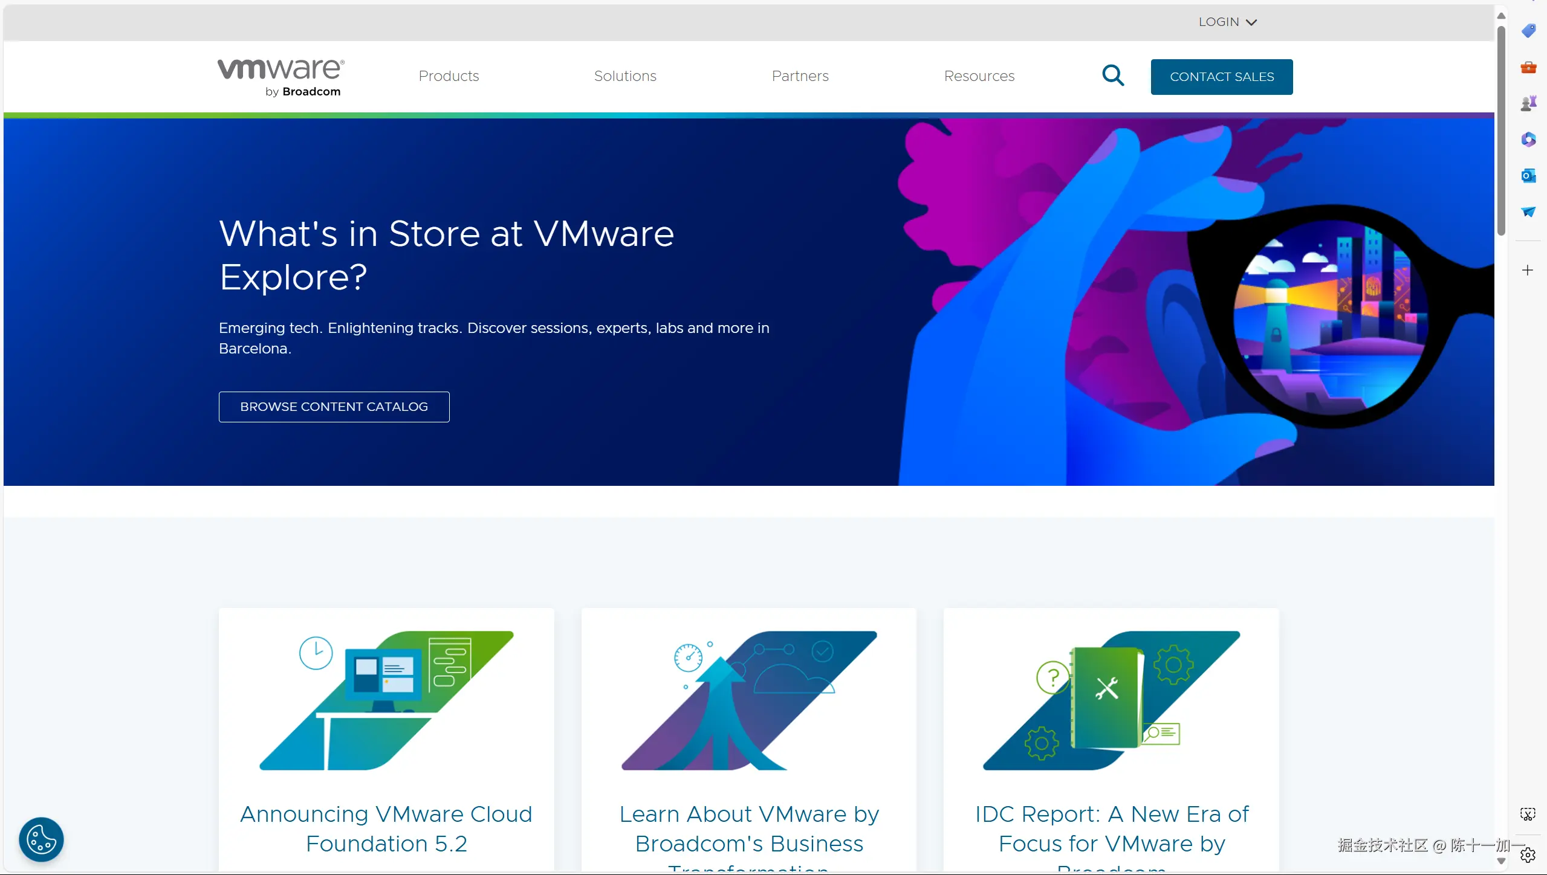Open Microsoft 365 in the sidebar

tap(1529, 140)
